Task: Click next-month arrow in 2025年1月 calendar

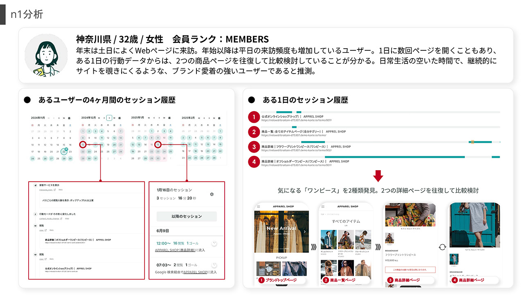Action: click(x=159, y=118)
